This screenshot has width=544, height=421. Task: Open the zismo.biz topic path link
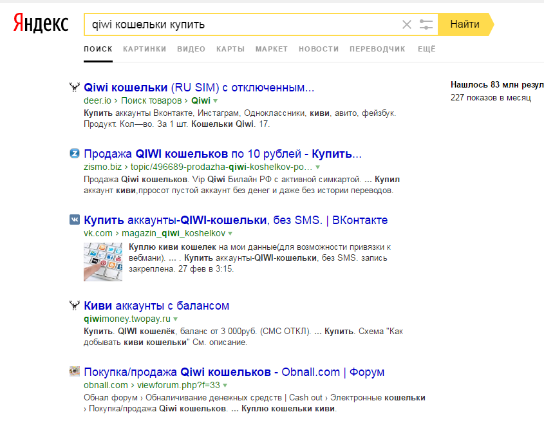coord(221,167)
